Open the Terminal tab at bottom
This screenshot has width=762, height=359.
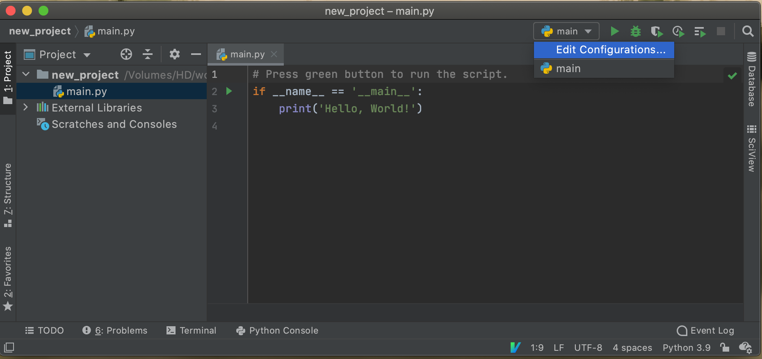tap(192, 330)
